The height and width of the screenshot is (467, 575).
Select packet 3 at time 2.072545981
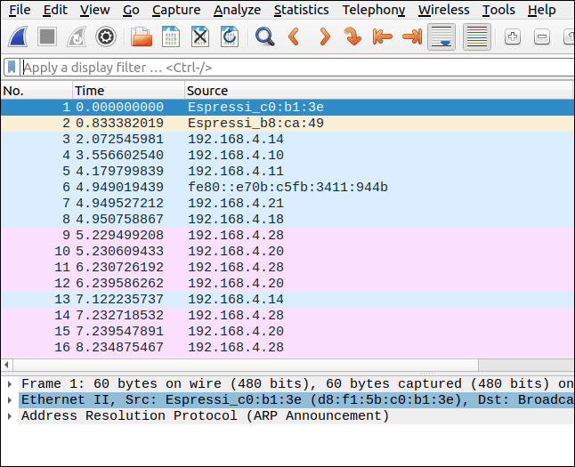287,140
